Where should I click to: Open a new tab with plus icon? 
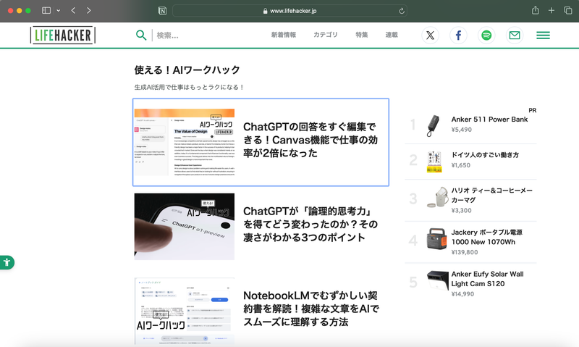click(x=551, y=10)
